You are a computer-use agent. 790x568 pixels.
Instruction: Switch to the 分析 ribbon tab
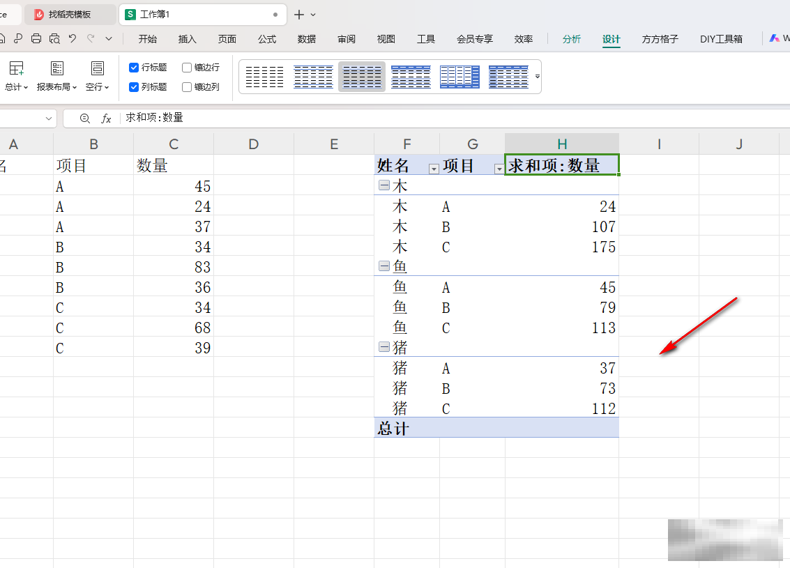click(571, 39)
